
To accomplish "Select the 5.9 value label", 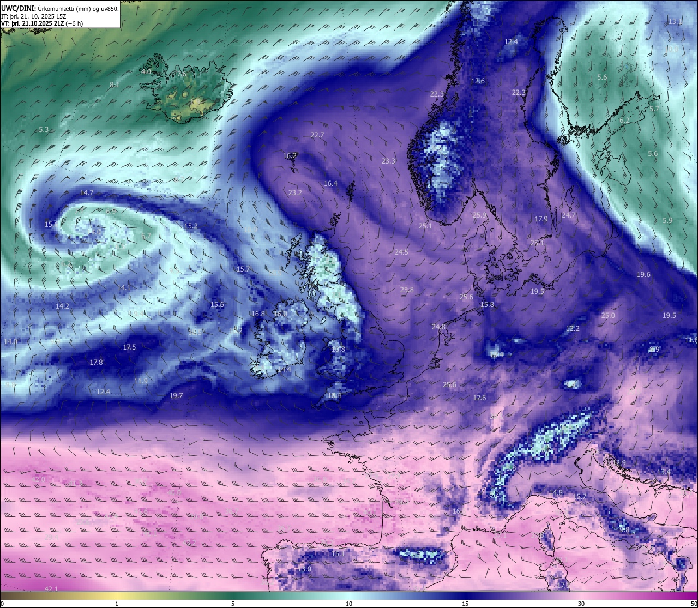I will coord(667,221).
